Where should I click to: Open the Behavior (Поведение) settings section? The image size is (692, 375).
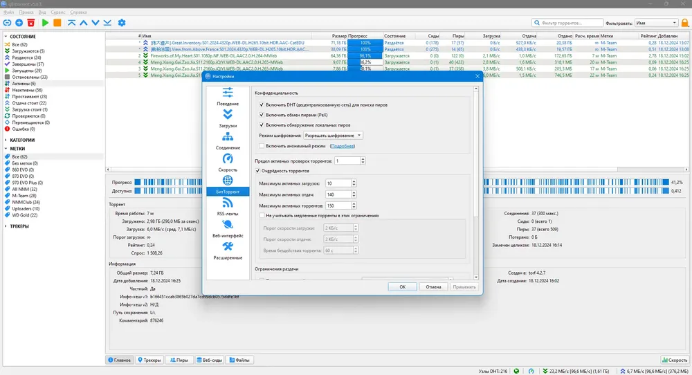pyautogui.click(x=228, y=97)
